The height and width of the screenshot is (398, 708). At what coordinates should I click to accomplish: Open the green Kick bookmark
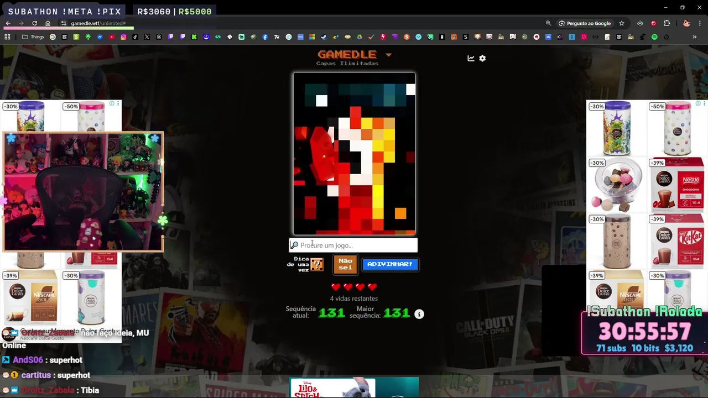(194, 37)
